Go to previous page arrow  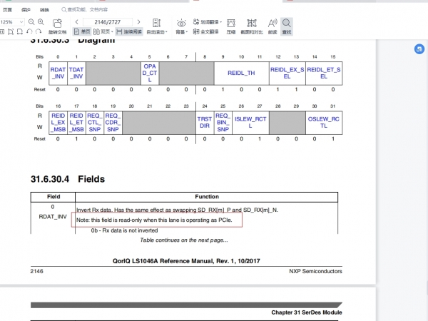pos(78,22)
